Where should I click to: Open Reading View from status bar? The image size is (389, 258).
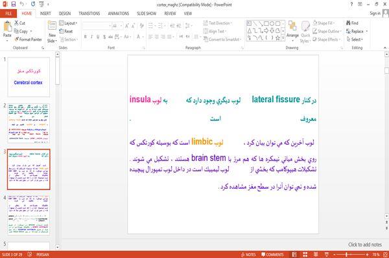click(x=316, y=254)
